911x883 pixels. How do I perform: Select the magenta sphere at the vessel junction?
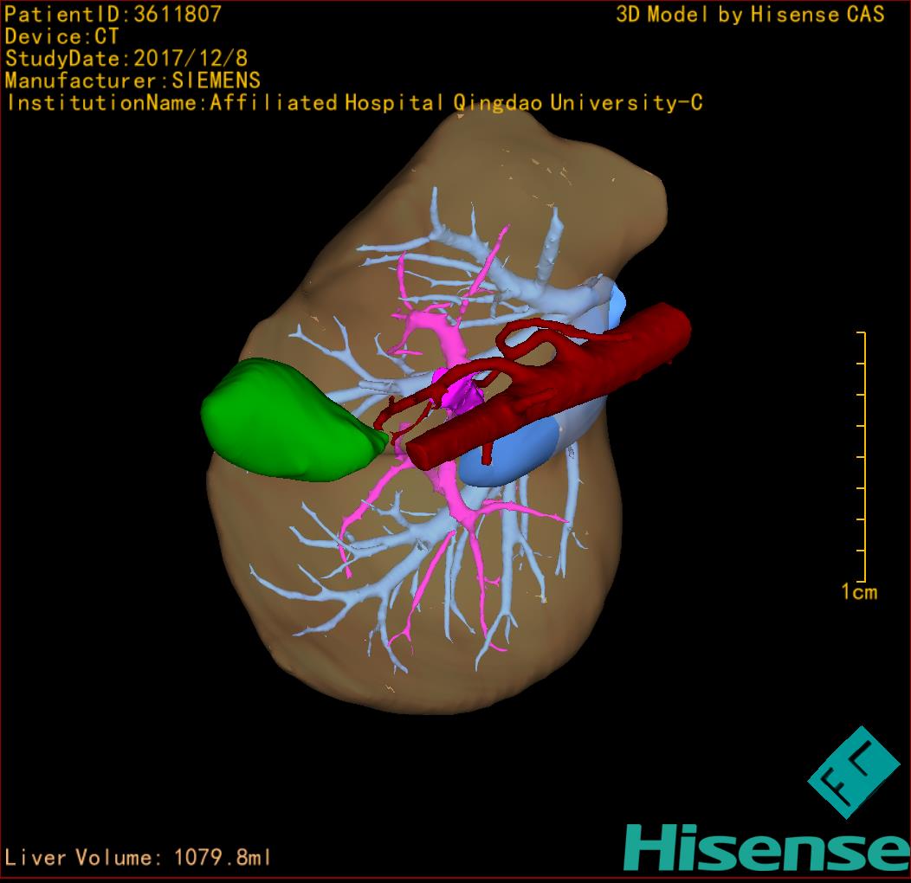457,391
